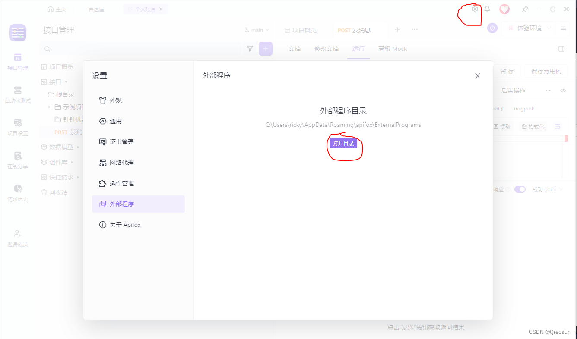
Task: Open 在线分享 in left sidebar
Action: (x=18, y=160)
